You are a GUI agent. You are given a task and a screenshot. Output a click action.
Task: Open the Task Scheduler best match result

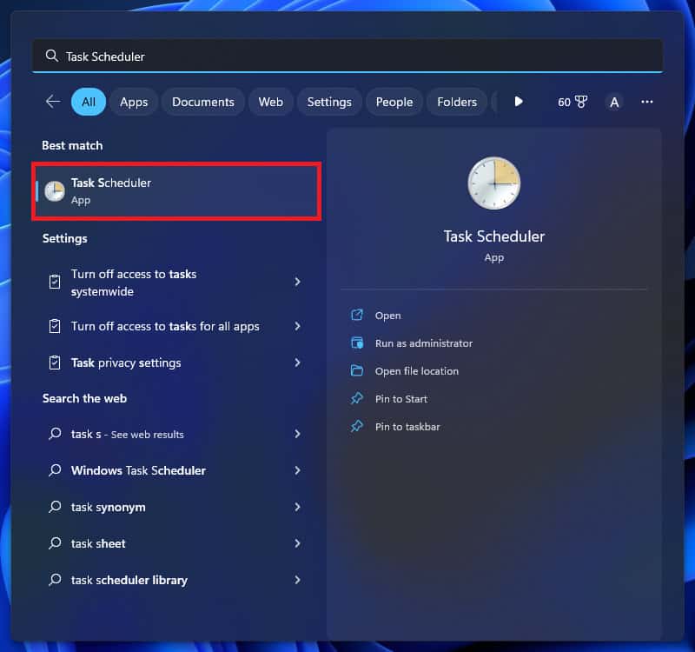177,191
